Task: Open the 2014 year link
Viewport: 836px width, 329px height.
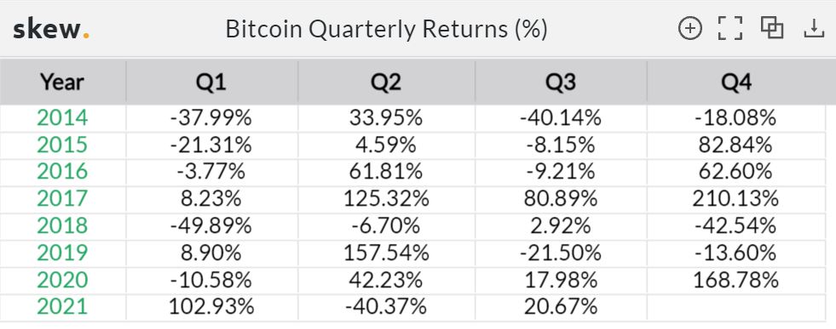Action: (62, 117)
